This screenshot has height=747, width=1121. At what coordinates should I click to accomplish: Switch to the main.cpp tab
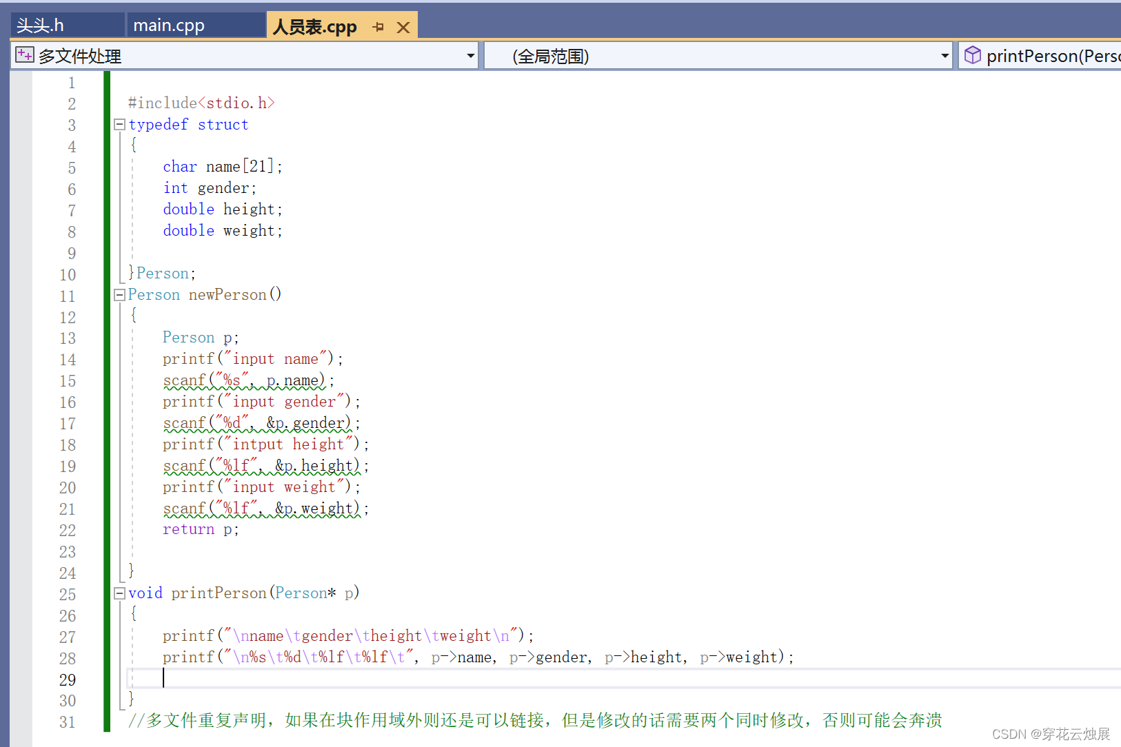196,25
